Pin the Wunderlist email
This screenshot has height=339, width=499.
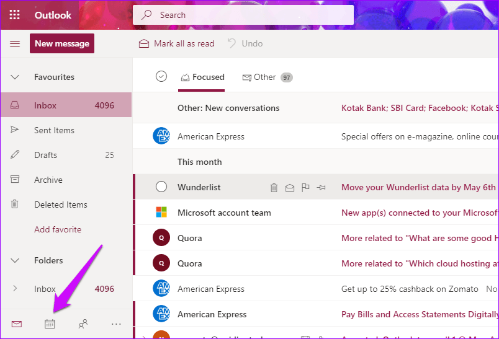(321, 188)
